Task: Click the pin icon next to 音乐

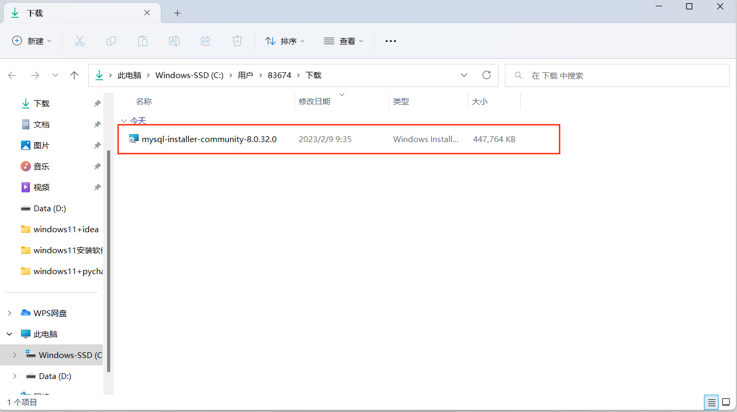Action: click(97, 167)
